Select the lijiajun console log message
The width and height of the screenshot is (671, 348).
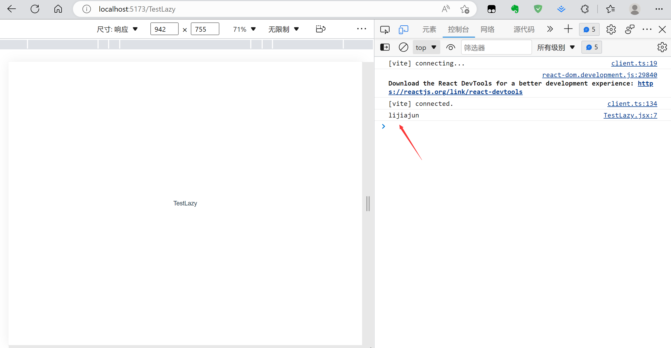404,115
